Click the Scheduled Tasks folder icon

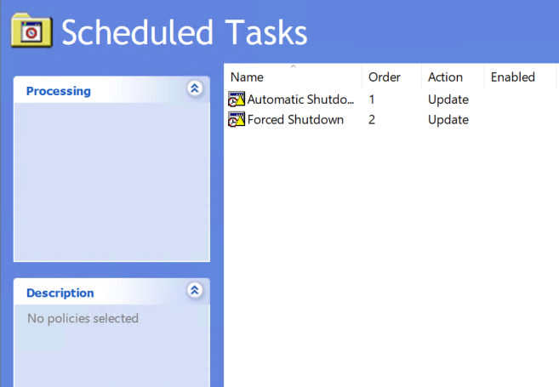pyautogui.click(x=30, y=31)
